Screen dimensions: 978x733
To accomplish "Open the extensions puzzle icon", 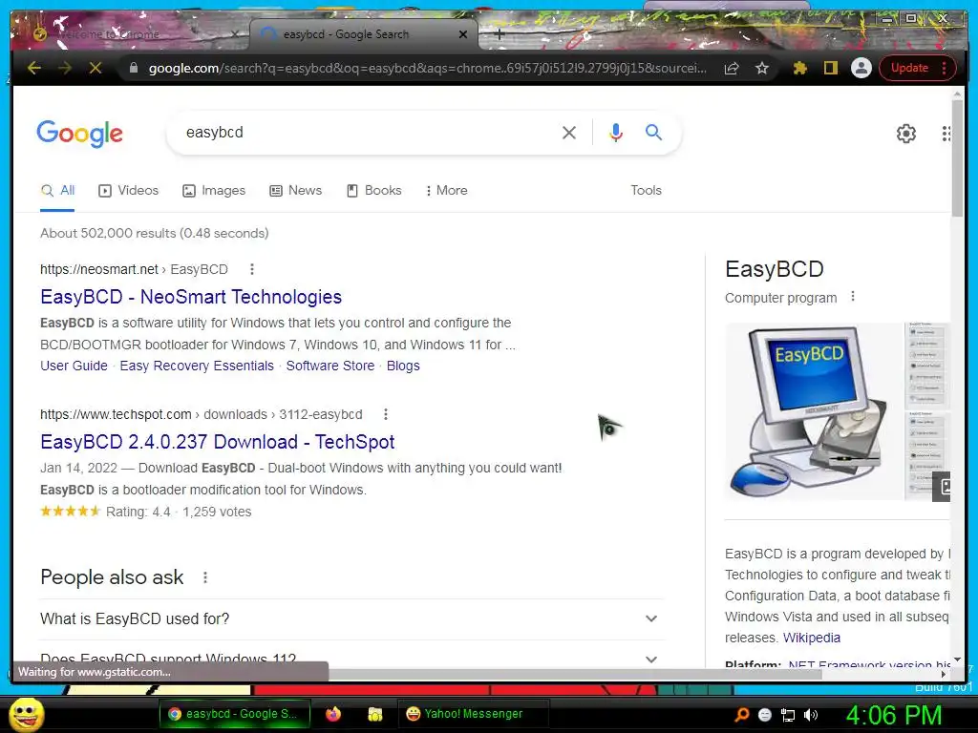I will click(x=799, y=68).
